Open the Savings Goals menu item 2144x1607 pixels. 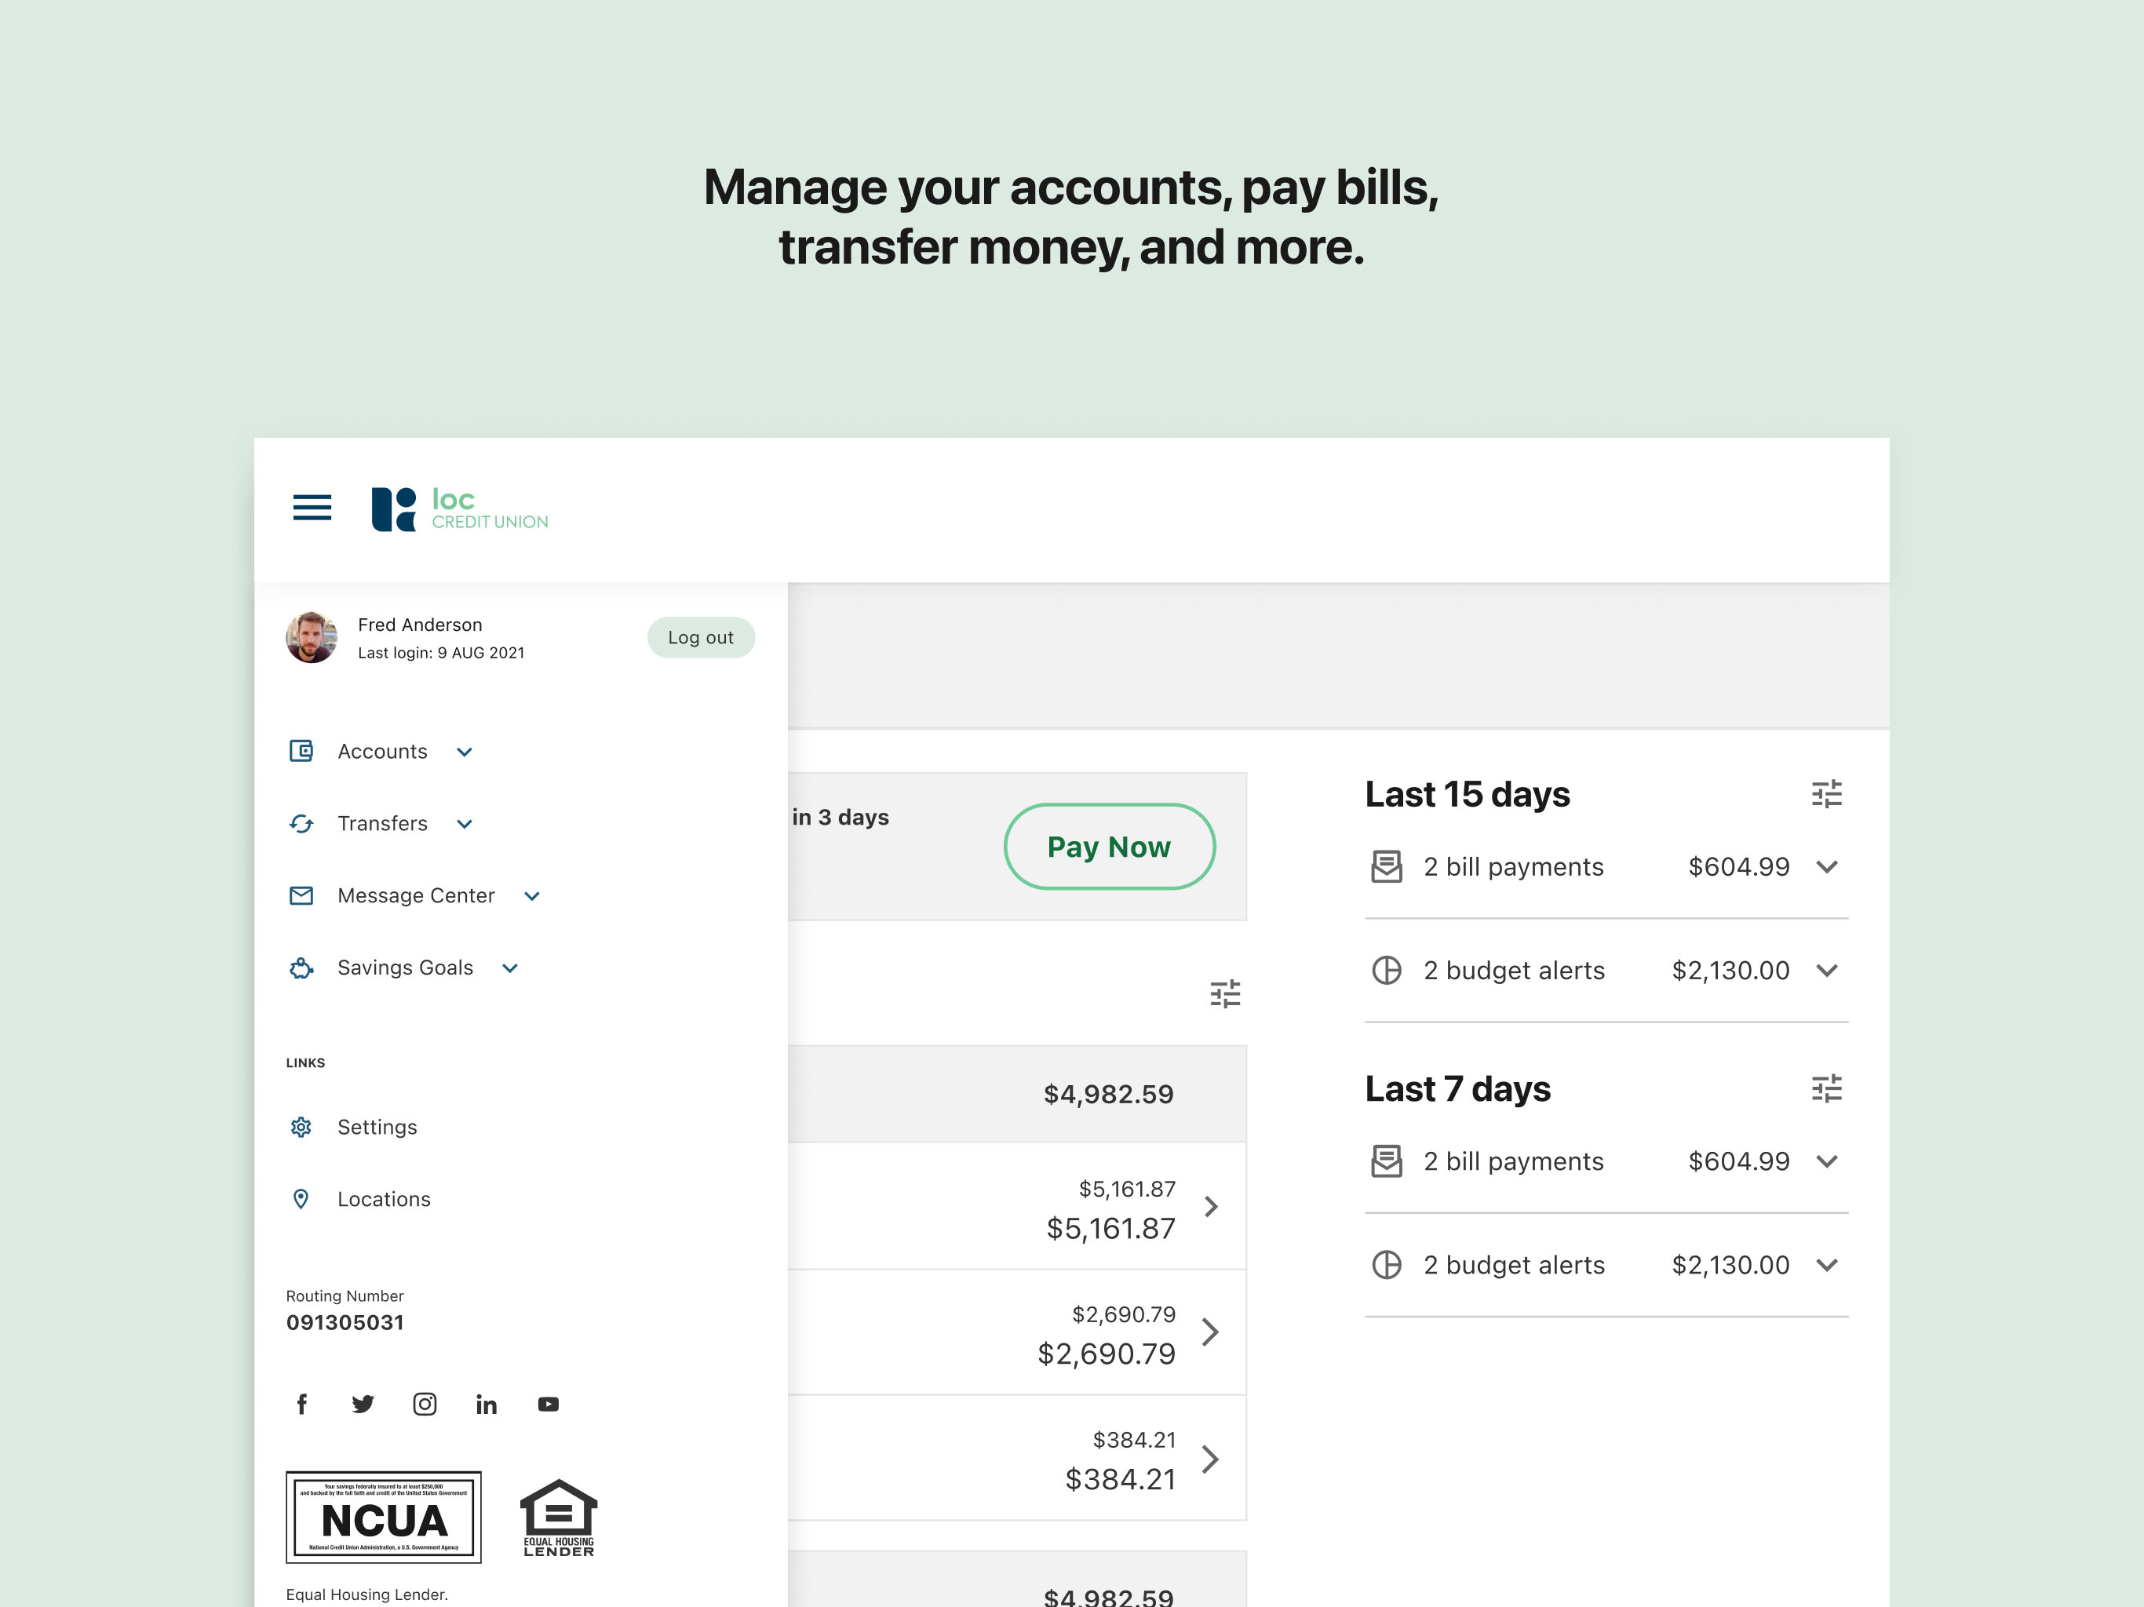click(405, 967)
